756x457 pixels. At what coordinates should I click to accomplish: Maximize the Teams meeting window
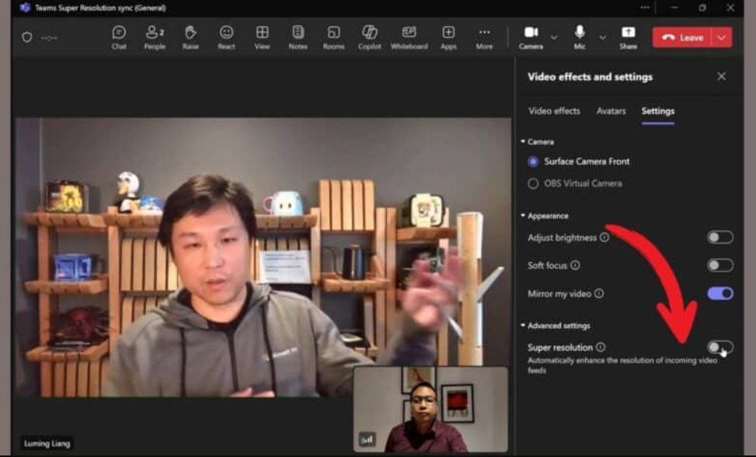(x=702, y=8)
